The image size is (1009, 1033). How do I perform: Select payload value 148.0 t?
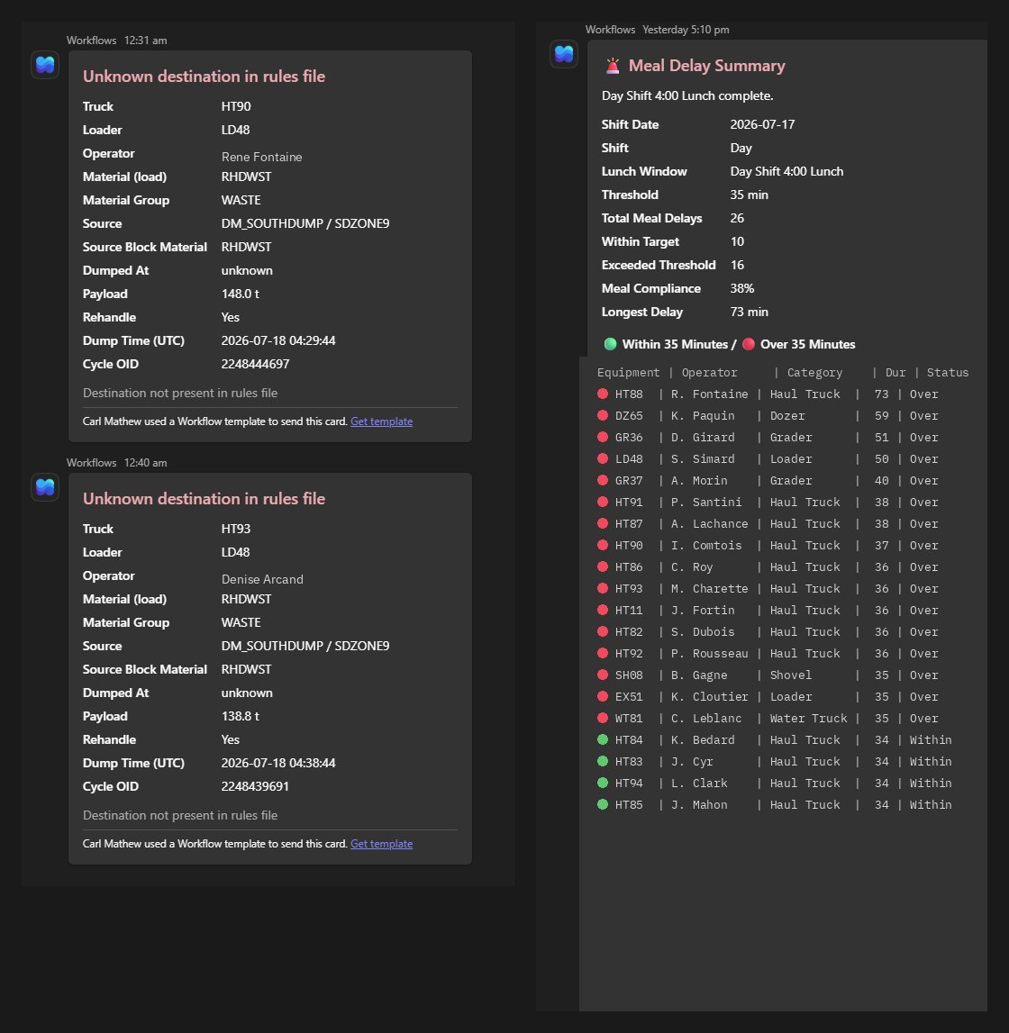click(x=240, y=294)
